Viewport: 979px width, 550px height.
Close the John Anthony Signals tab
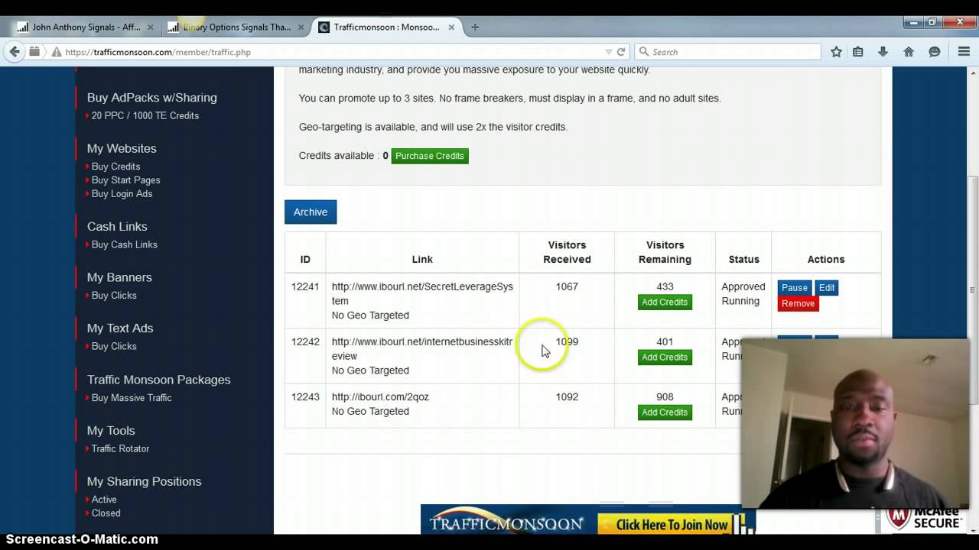click(150, 27)
